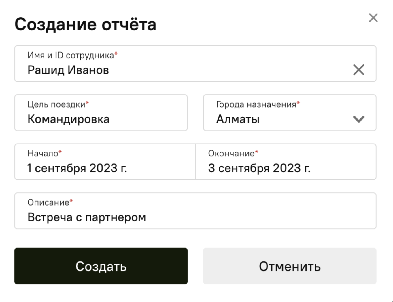The height and width of the screenshot is (302, 393).
Task: Focus the trip purpose value 'Командировка'
Action: click(x=69, y=119)
